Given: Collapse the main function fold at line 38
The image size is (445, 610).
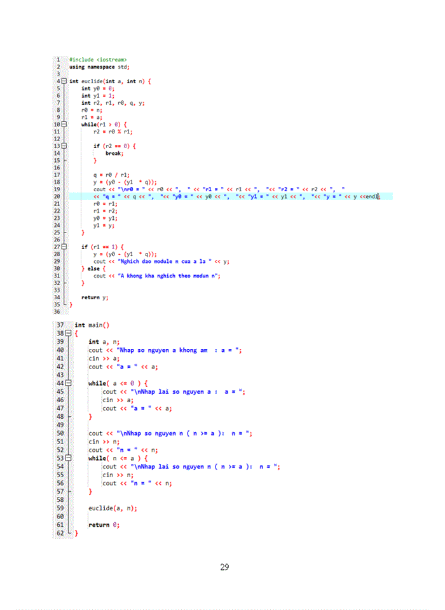Looking at the screenshot, I should [x=69, y=333].
